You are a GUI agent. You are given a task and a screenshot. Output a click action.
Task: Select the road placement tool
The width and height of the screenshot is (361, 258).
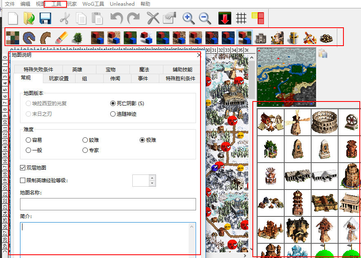pos(46,38)
